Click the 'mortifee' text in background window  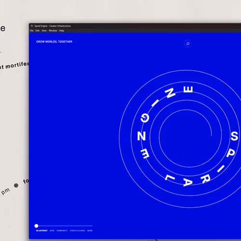17,65
